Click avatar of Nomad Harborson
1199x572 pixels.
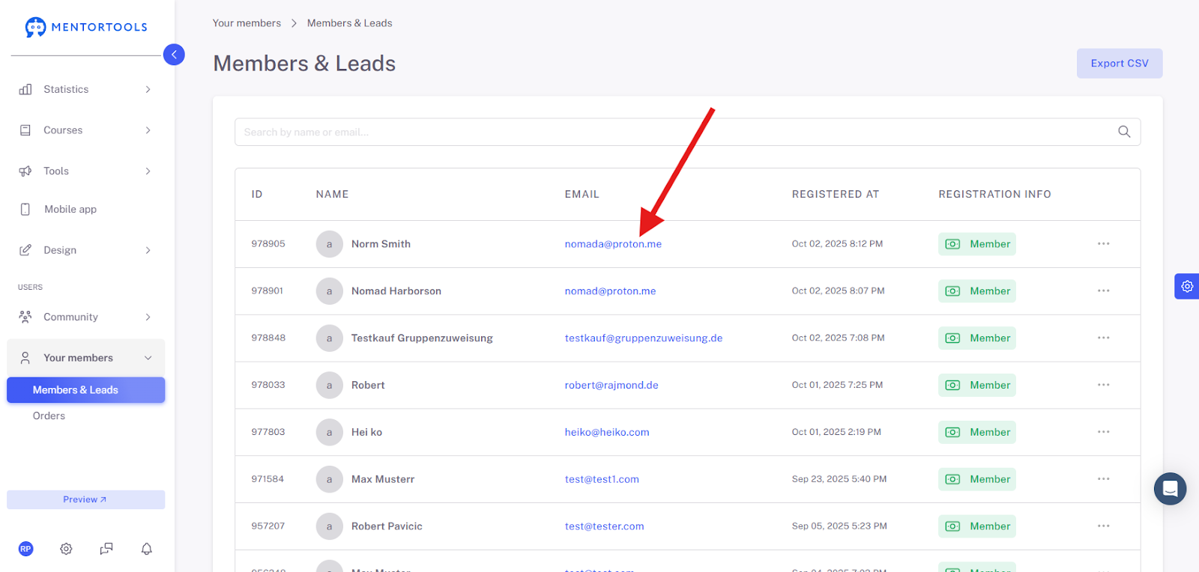pos(330,291)
